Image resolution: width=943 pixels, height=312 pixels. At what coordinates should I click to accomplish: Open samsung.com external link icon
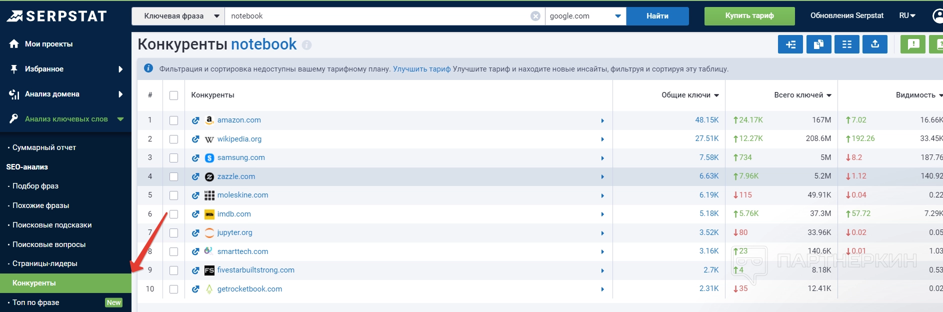tap(195, 158)
